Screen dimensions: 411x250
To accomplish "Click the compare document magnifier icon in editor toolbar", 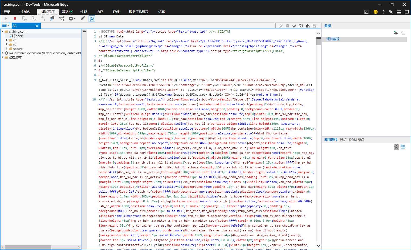I will click(x=281, y=26).
